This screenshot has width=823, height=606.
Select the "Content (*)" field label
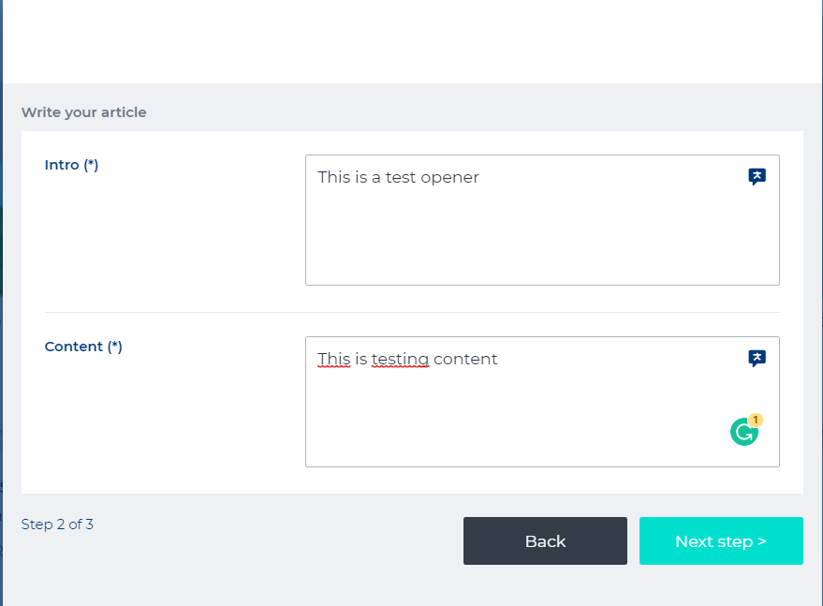pyautogui.click(x=83, y=347)
